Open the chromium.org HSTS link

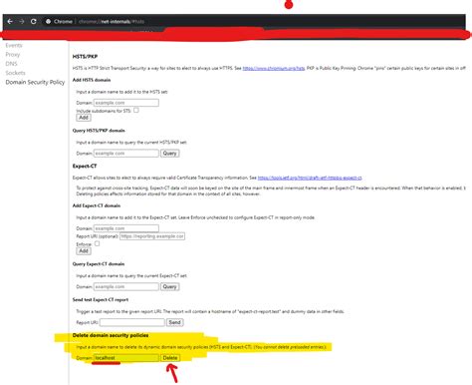coord(274,68)
